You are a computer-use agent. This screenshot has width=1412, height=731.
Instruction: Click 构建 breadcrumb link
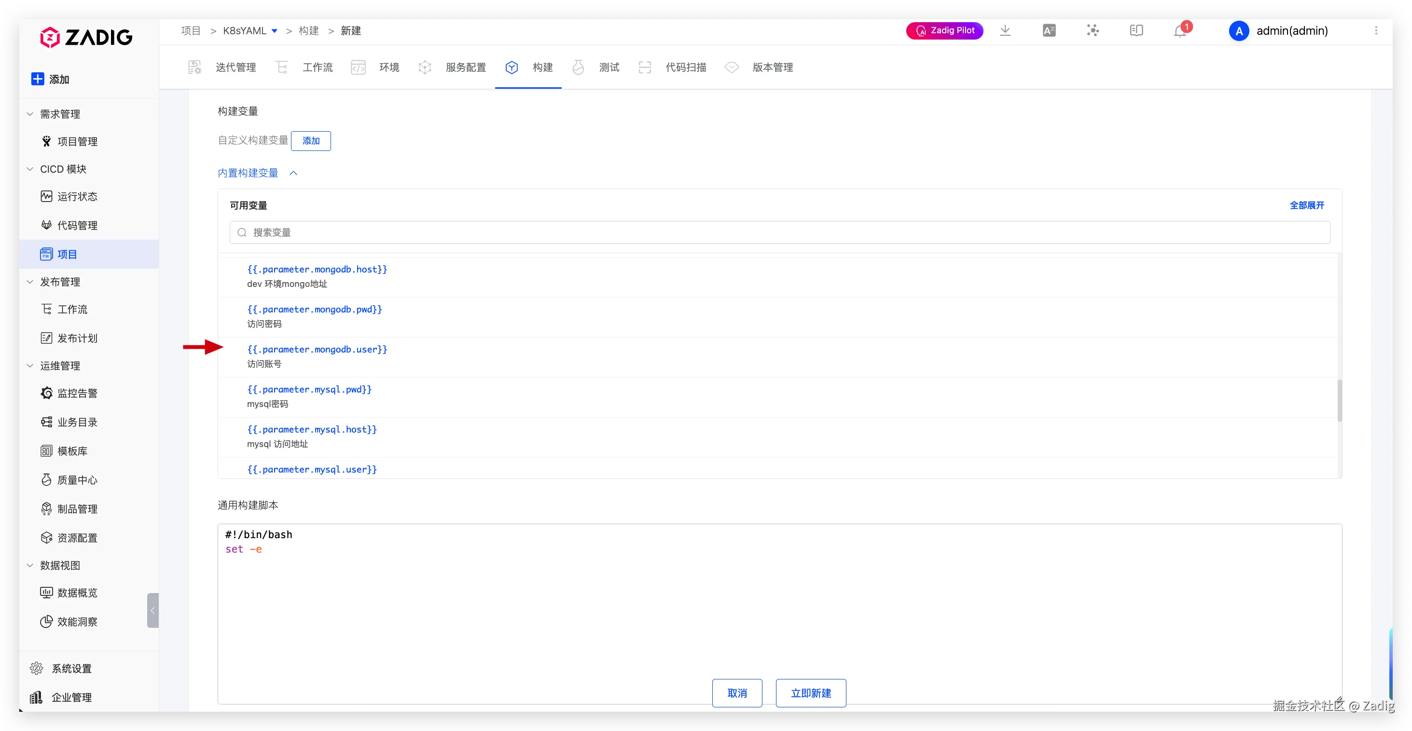tap(308, 31)
